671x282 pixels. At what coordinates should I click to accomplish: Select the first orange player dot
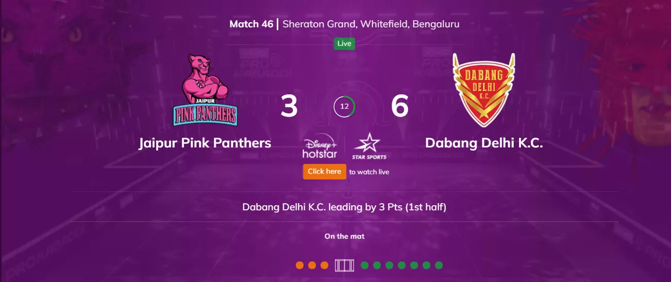(x=299, y=266)
